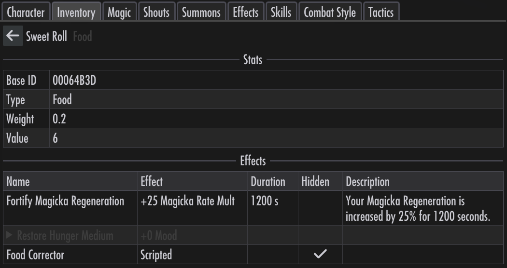The image size is (507, 268).
Task: Switch to the Character tab
Action: [x=26, y=12]
